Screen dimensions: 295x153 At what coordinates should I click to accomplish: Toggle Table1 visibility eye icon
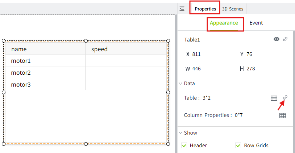[x=277, y=39]
